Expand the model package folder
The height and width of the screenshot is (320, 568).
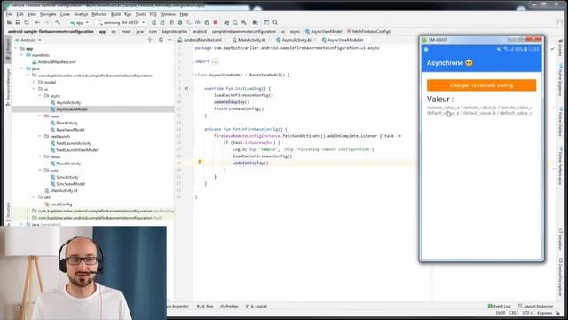pos(34,83)
